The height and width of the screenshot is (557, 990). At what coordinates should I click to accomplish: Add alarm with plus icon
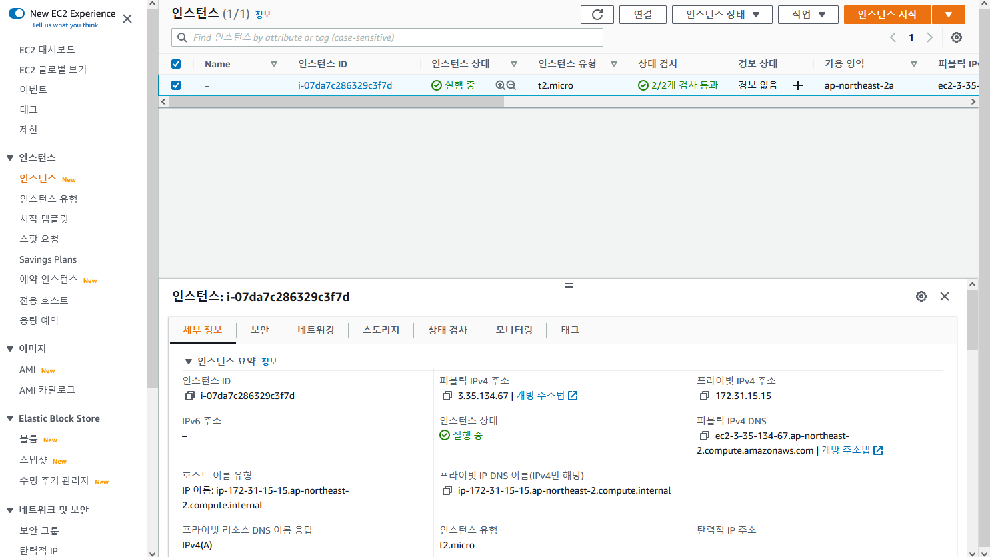(x=797, y=85)
